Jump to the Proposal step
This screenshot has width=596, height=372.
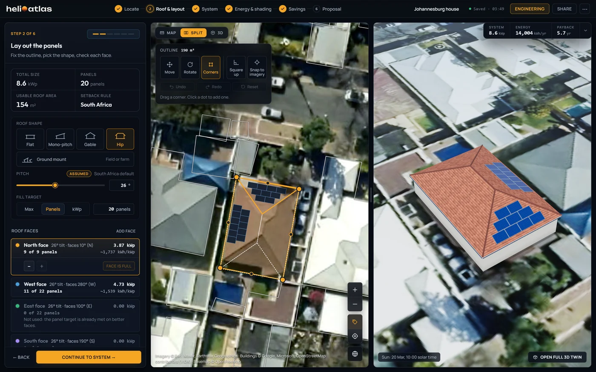327,9
